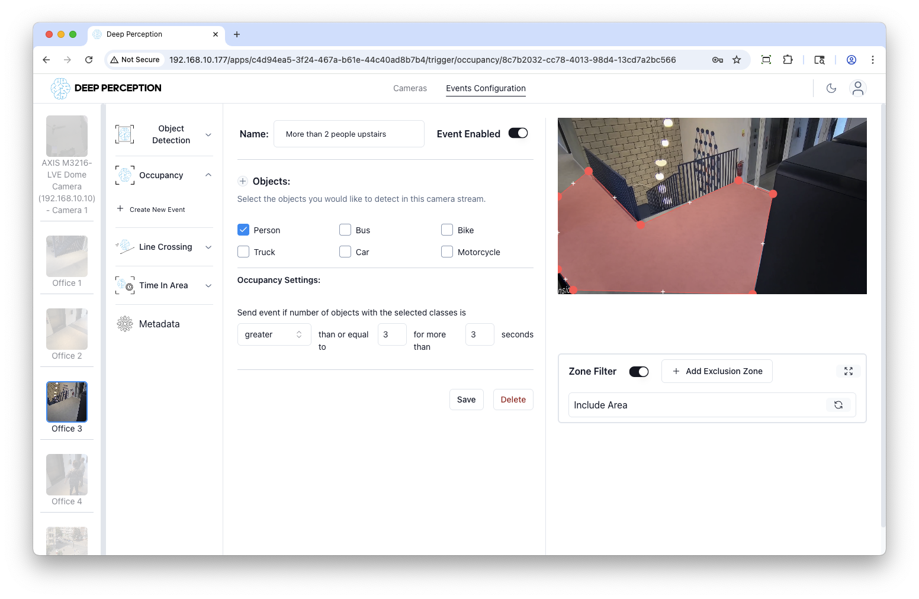Image resolution: width=919 pixels, height=599 pixels.
Task: Toggle dark mode moon icon
Action: pyautogui.click(x=831, y=88)
